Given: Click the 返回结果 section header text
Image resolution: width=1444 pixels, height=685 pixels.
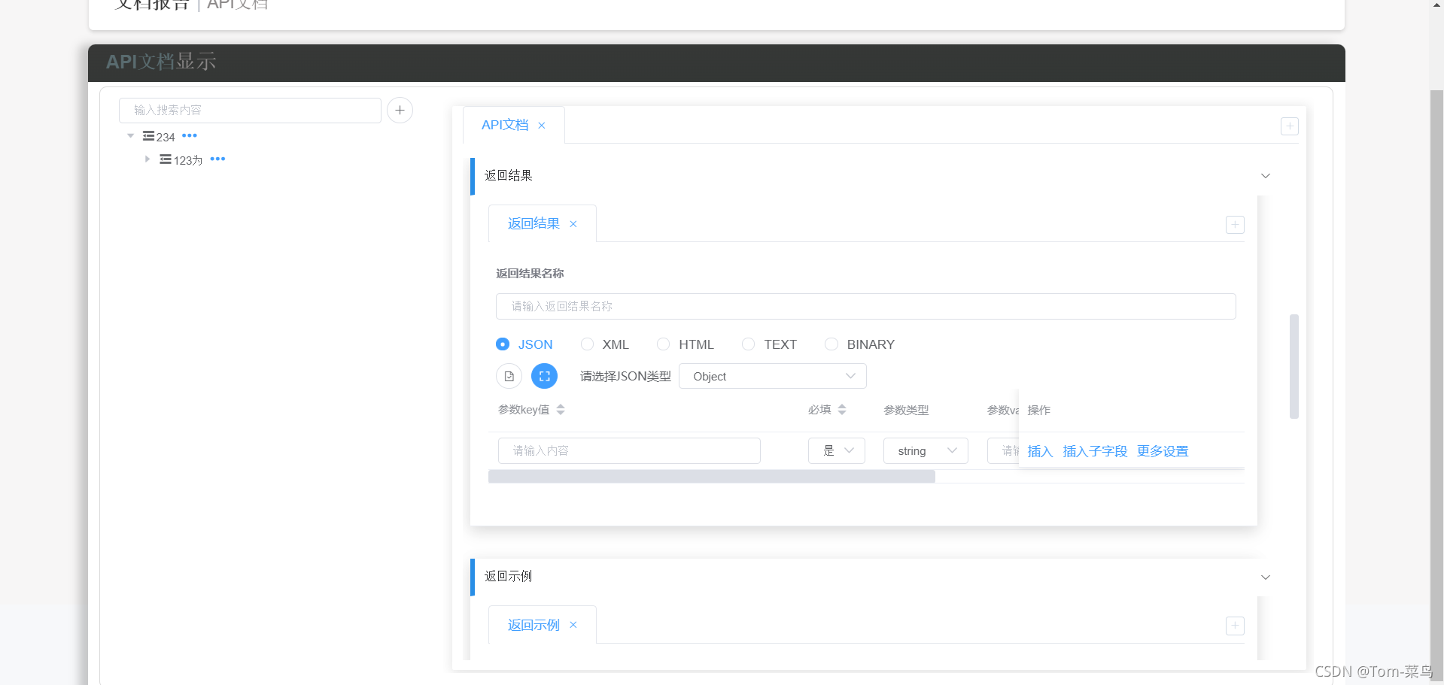Looking at the screenshot, I should point(508,175).
